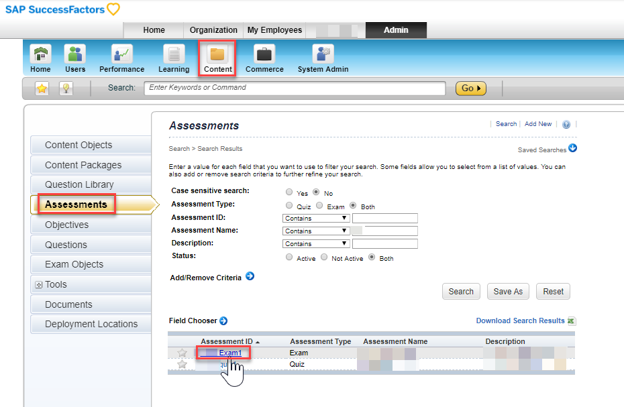The height and width of the screenshot is (407, 624).
Task: Open the Performance chart icon
Action: click(121, 54)
